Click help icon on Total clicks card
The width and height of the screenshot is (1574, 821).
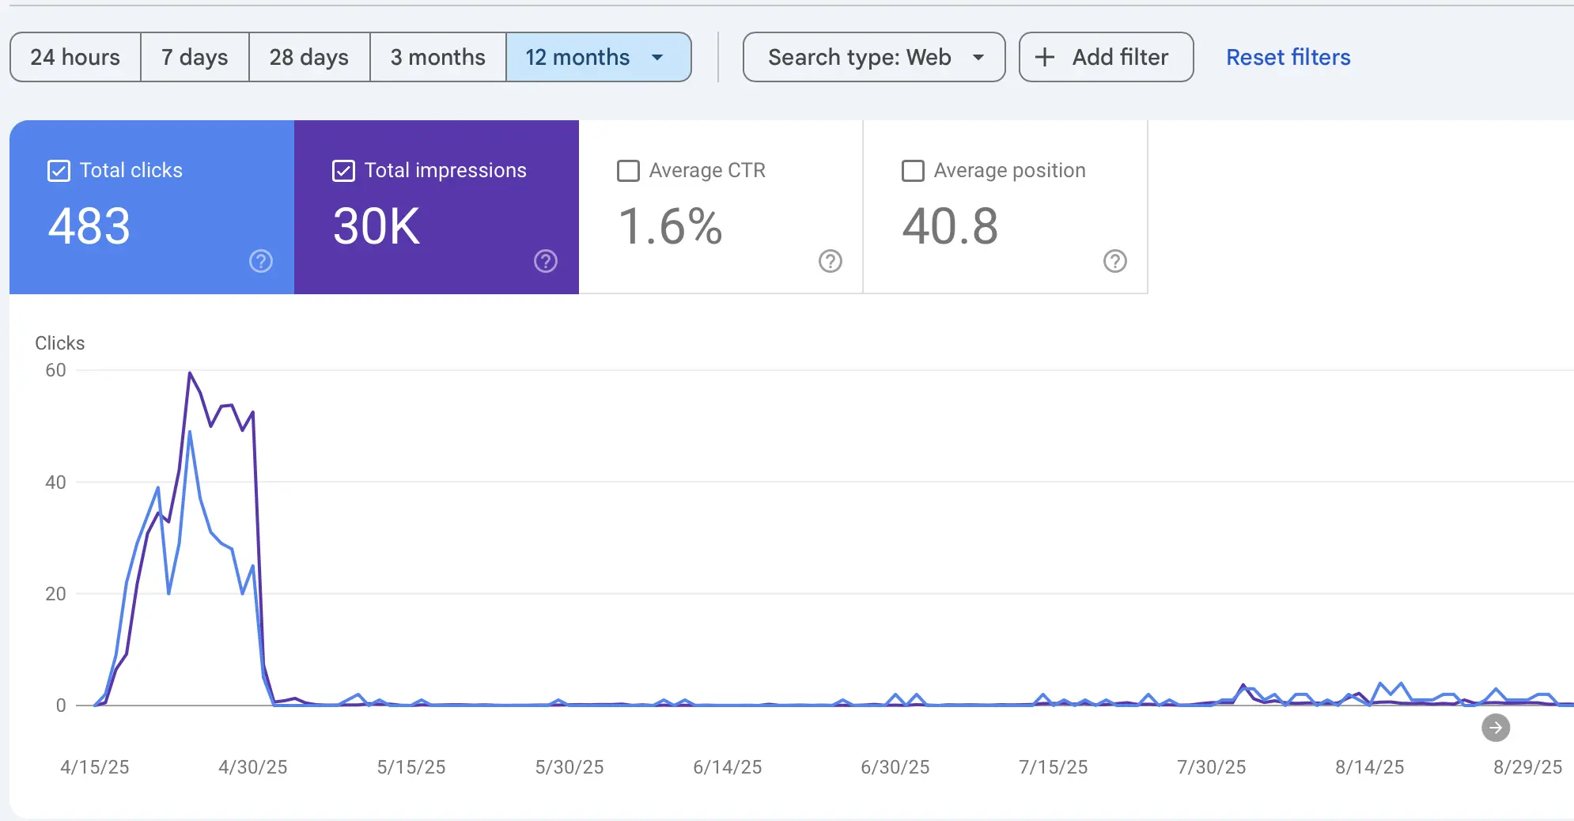pos(261,261)
